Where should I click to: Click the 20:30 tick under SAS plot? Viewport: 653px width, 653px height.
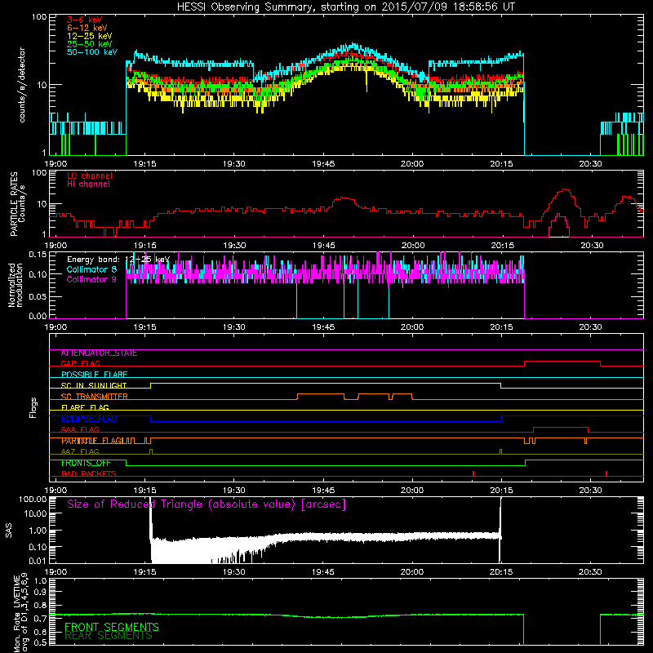click(590, 572)
